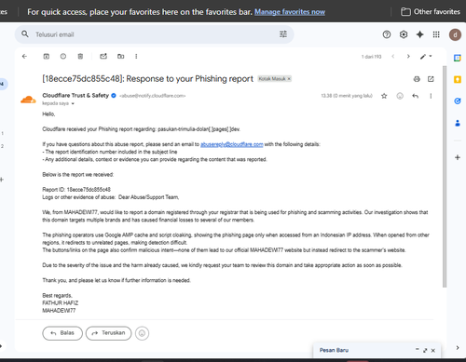
Task: Open email in a new window
Action: pos(431,79)
